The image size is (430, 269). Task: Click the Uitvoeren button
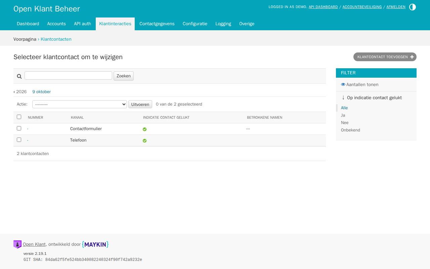click(x=140, y=104)
